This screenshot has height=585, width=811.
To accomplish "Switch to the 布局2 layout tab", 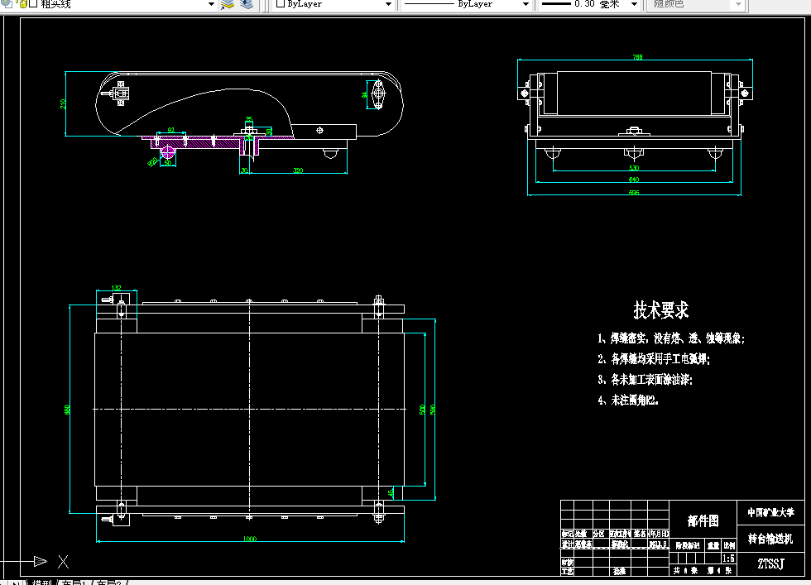I will [108, 583].
